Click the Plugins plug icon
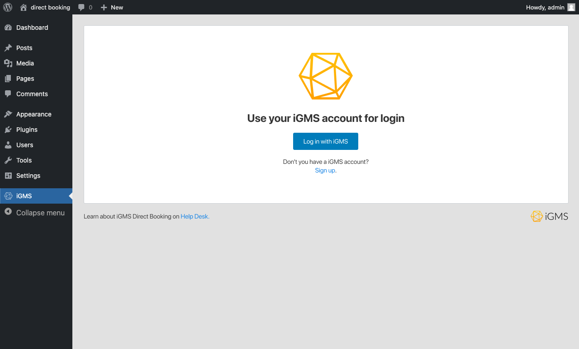579x349 pixels. tap(8, 130)
